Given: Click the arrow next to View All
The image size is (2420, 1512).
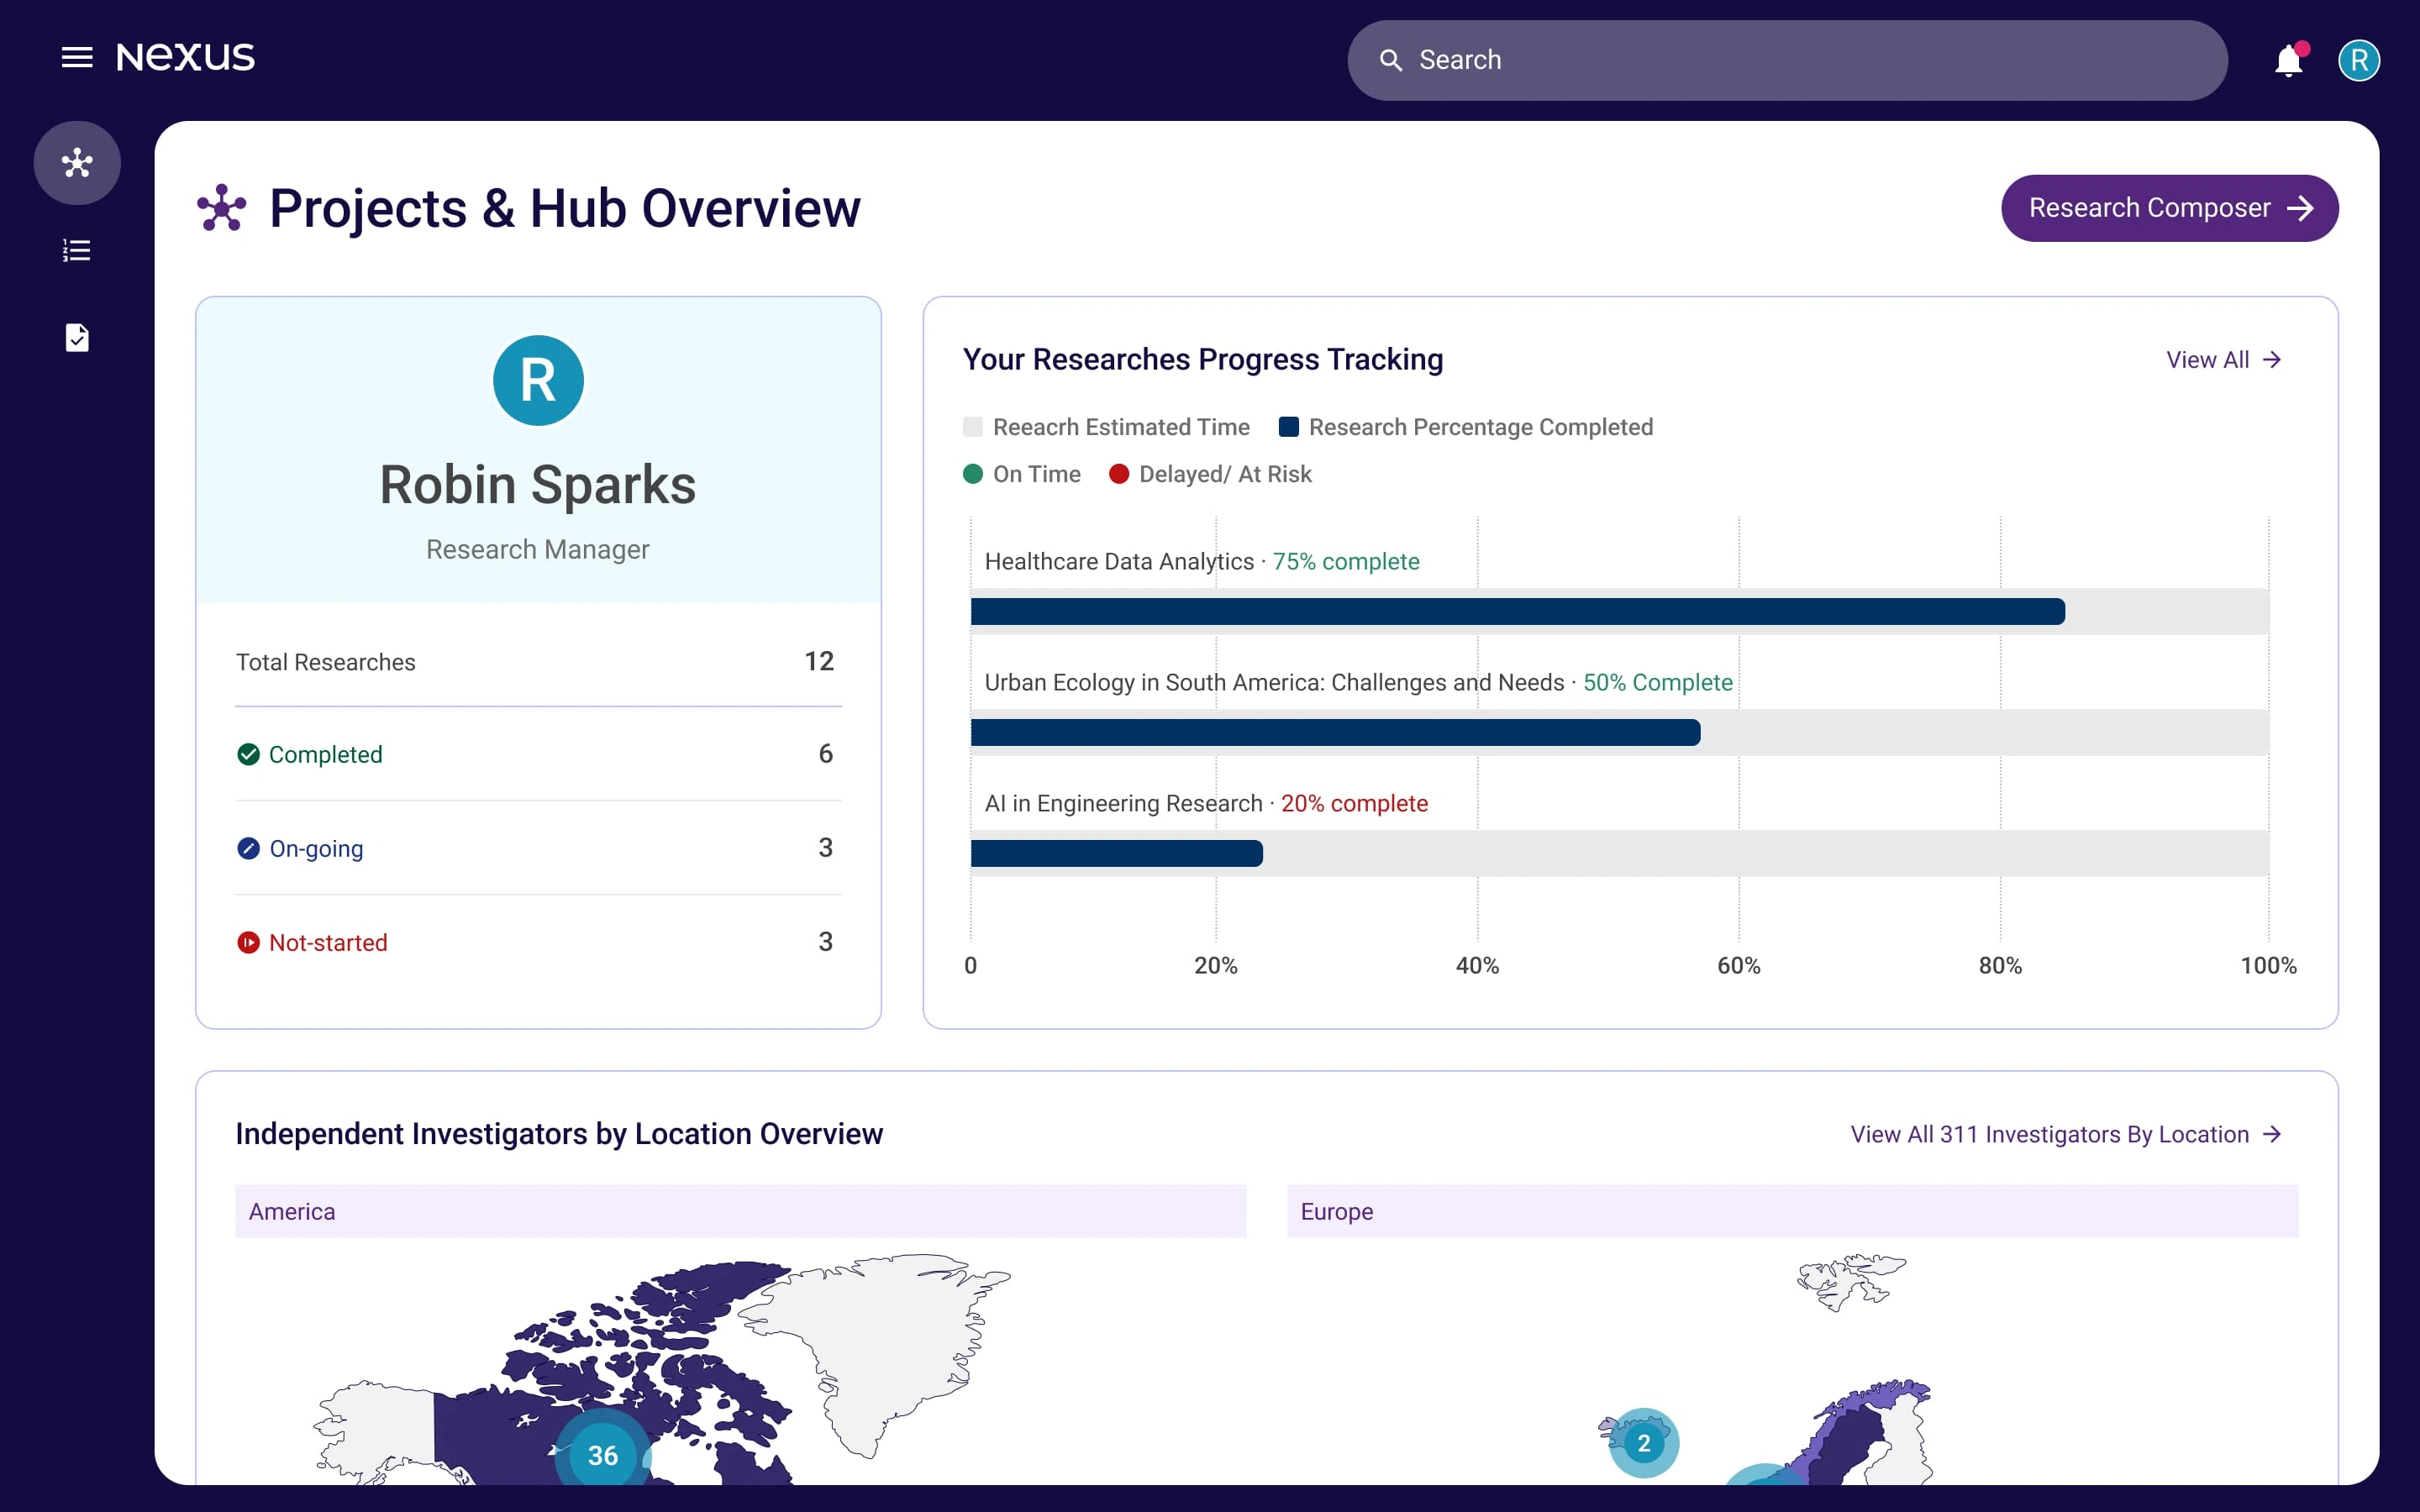Looking at the screenshot, I should (x=2272, y=359).
